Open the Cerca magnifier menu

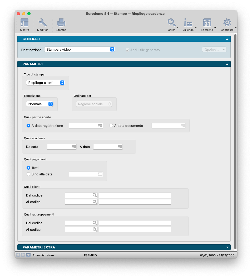(172, 23)
